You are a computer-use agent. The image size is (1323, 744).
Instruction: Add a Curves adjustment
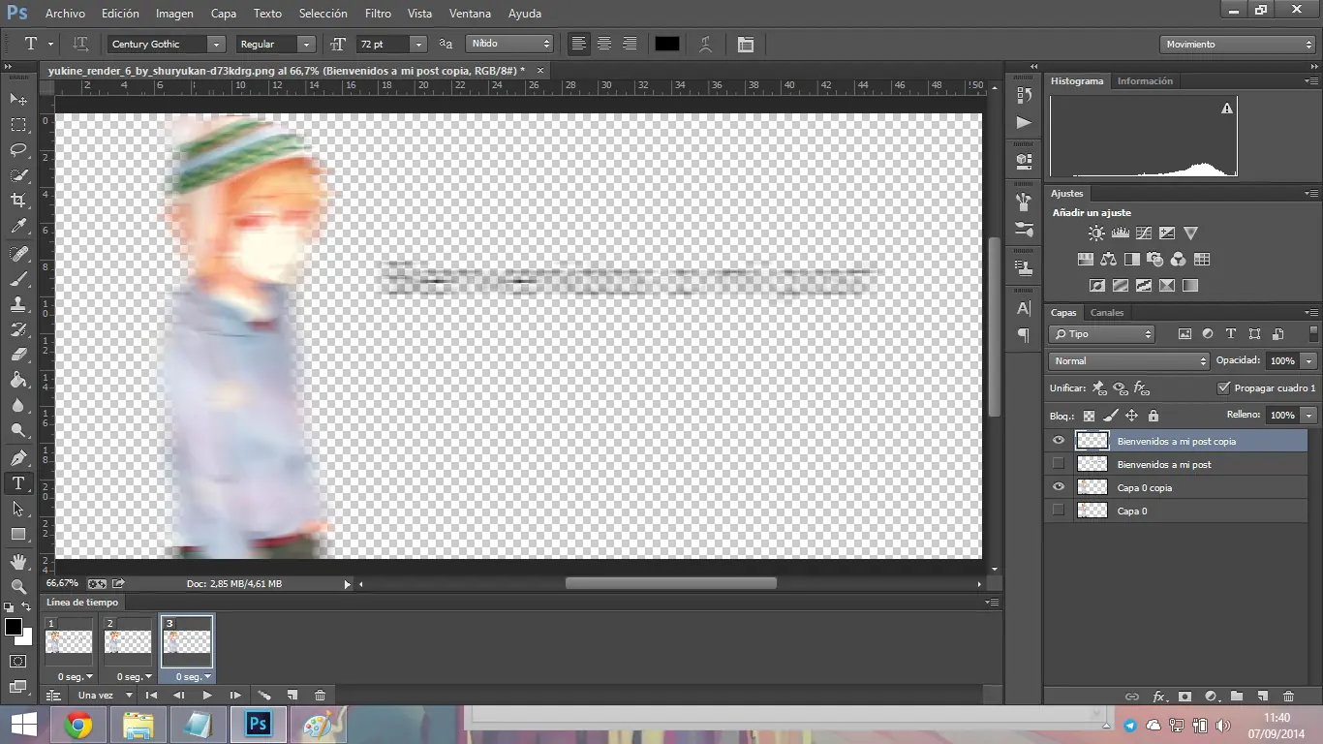[x=1144, y=233]
